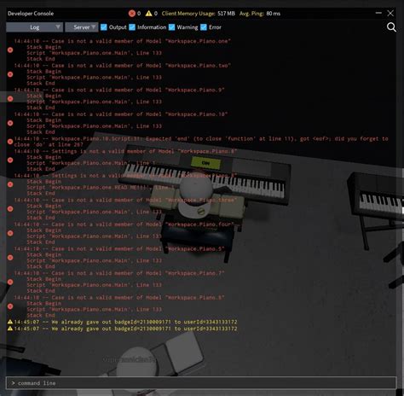The image size is (404, 396).
Task: Click warning icon of second badgeId log line
Action: 10,329
